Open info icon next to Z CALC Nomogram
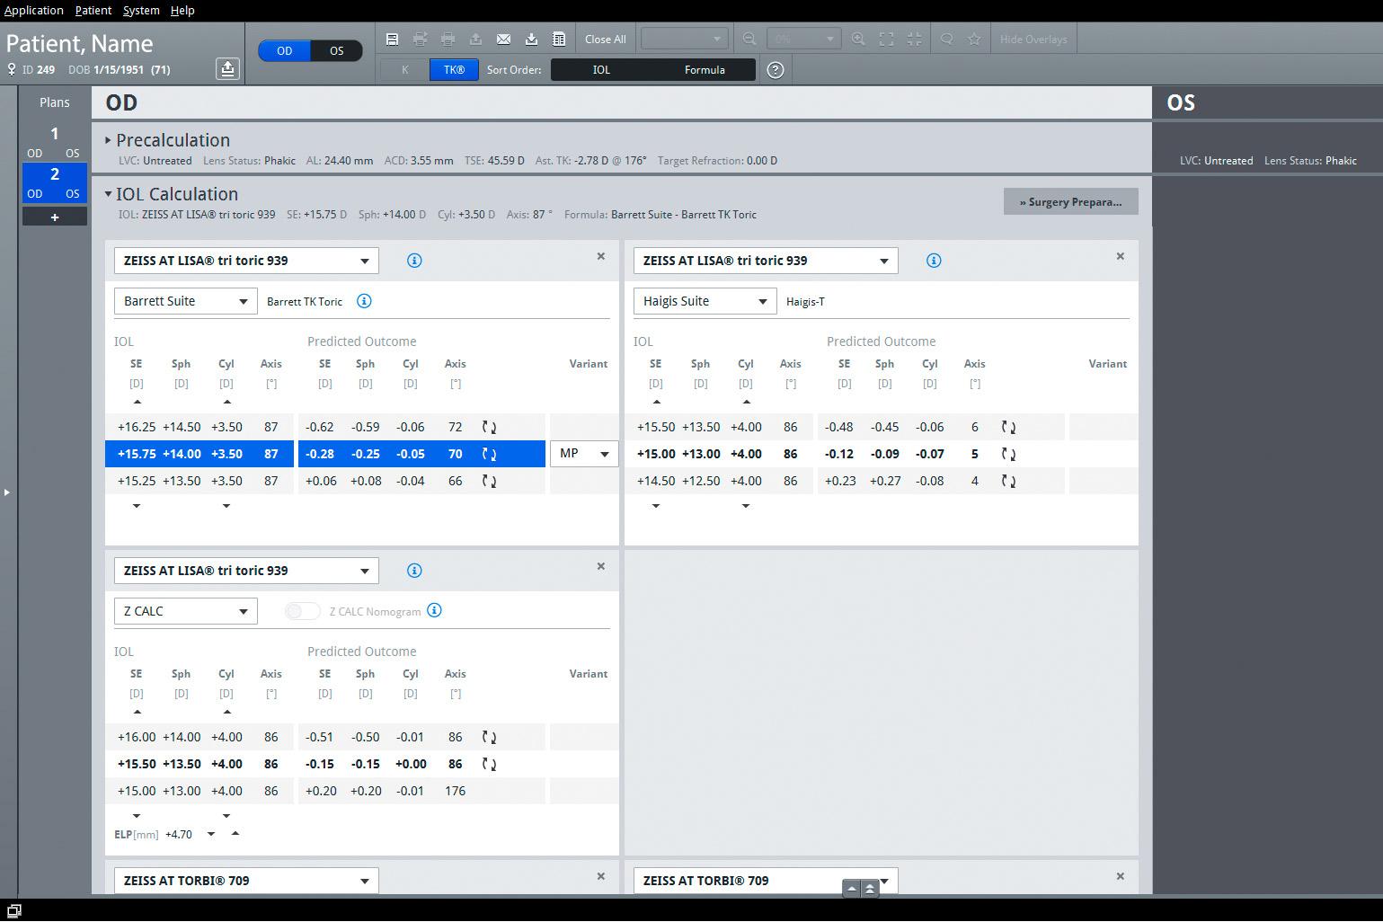 [434, 610]
